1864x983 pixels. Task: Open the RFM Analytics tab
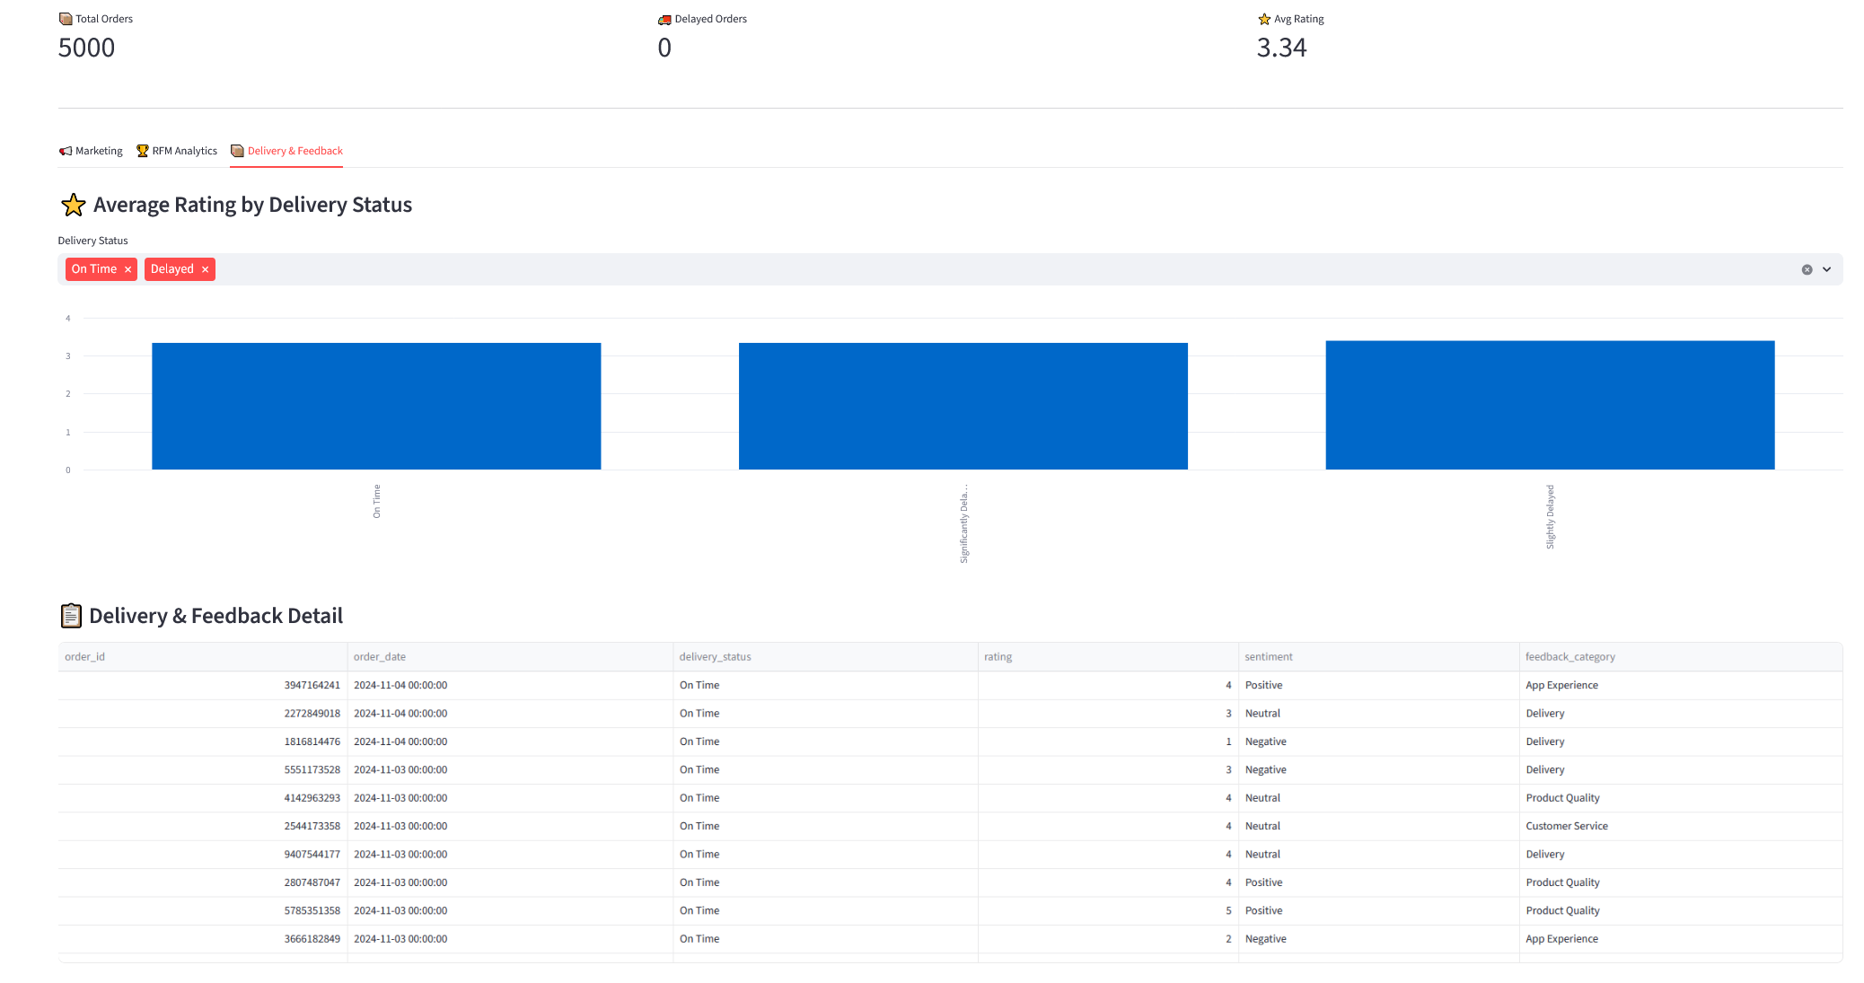[x=177, y=151]
